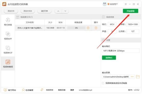Open the 视频转GIF sidebar tab
Viewport: 142px width, 94px height.
point(8,50)
